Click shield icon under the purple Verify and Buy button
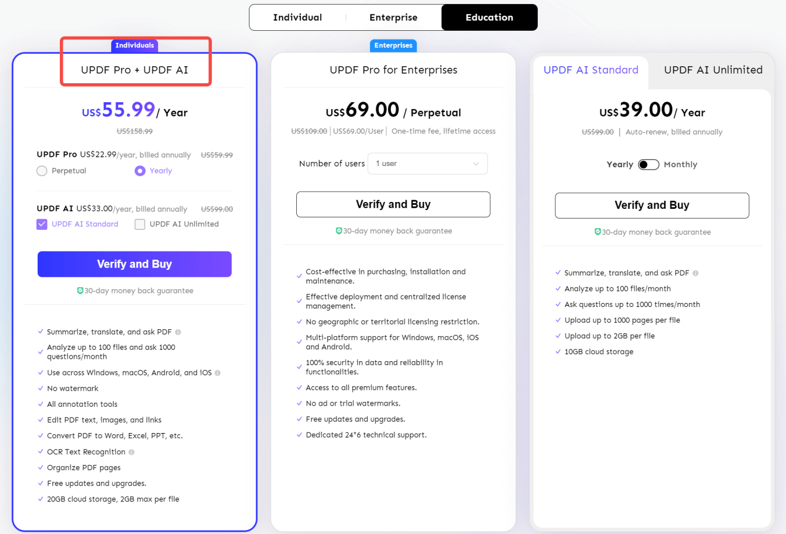 click(80, 291)
